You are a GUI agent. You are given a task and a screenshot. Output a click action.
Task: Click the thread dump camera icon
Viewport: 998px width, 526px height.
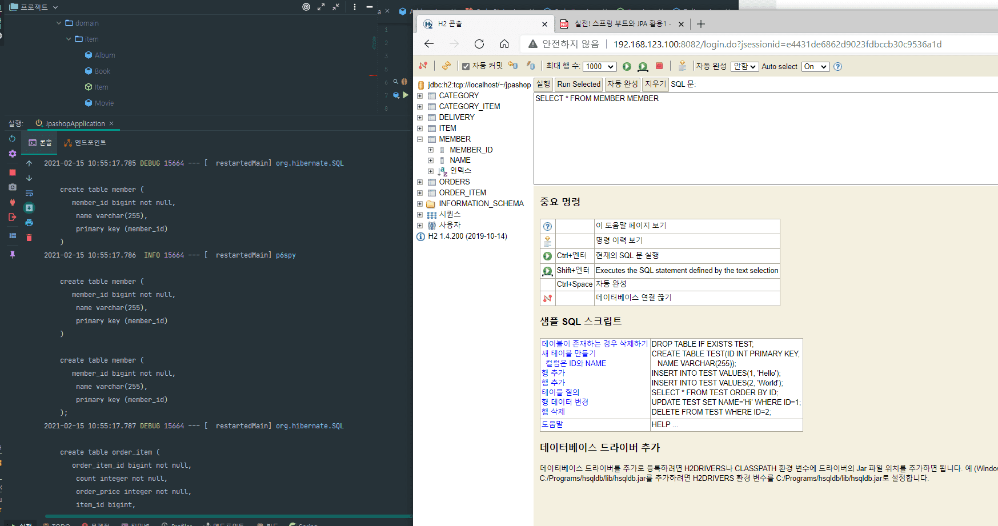(13, 187)
